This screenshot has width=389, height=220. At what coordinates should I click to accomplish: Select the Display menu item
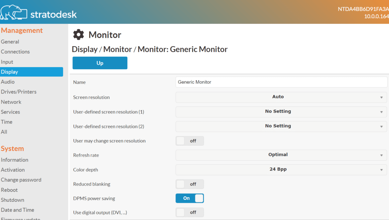point(32,72)
